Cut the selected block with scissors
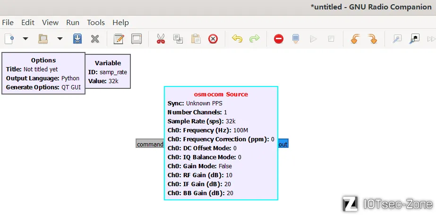 pos(161,39)
